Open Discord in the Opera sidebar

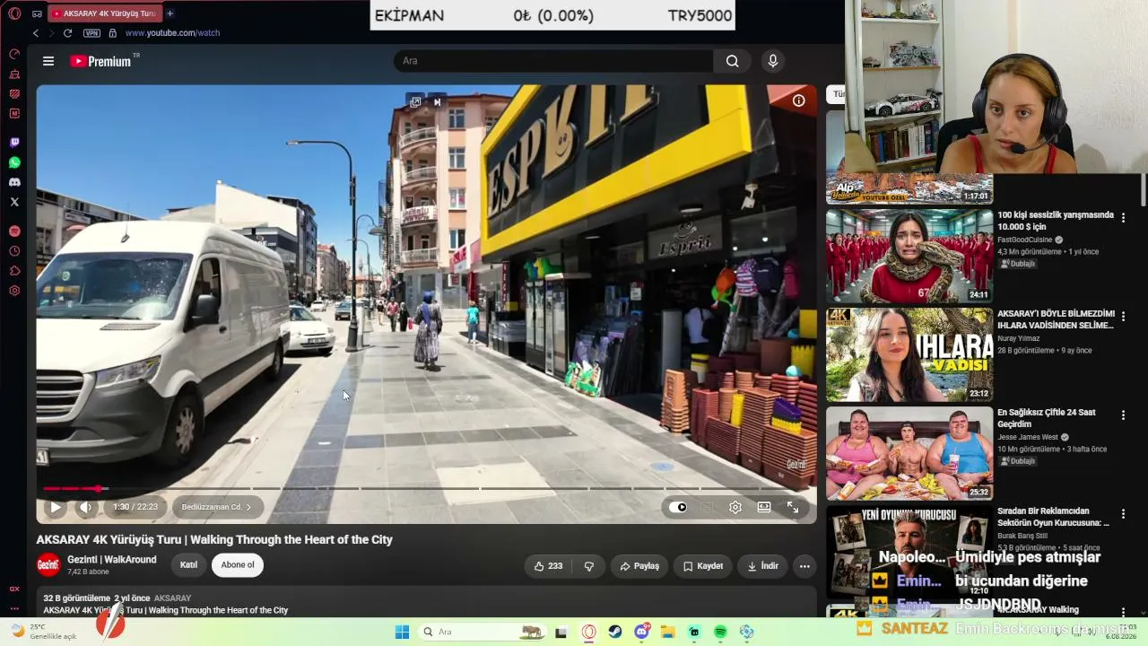(14, 182)
